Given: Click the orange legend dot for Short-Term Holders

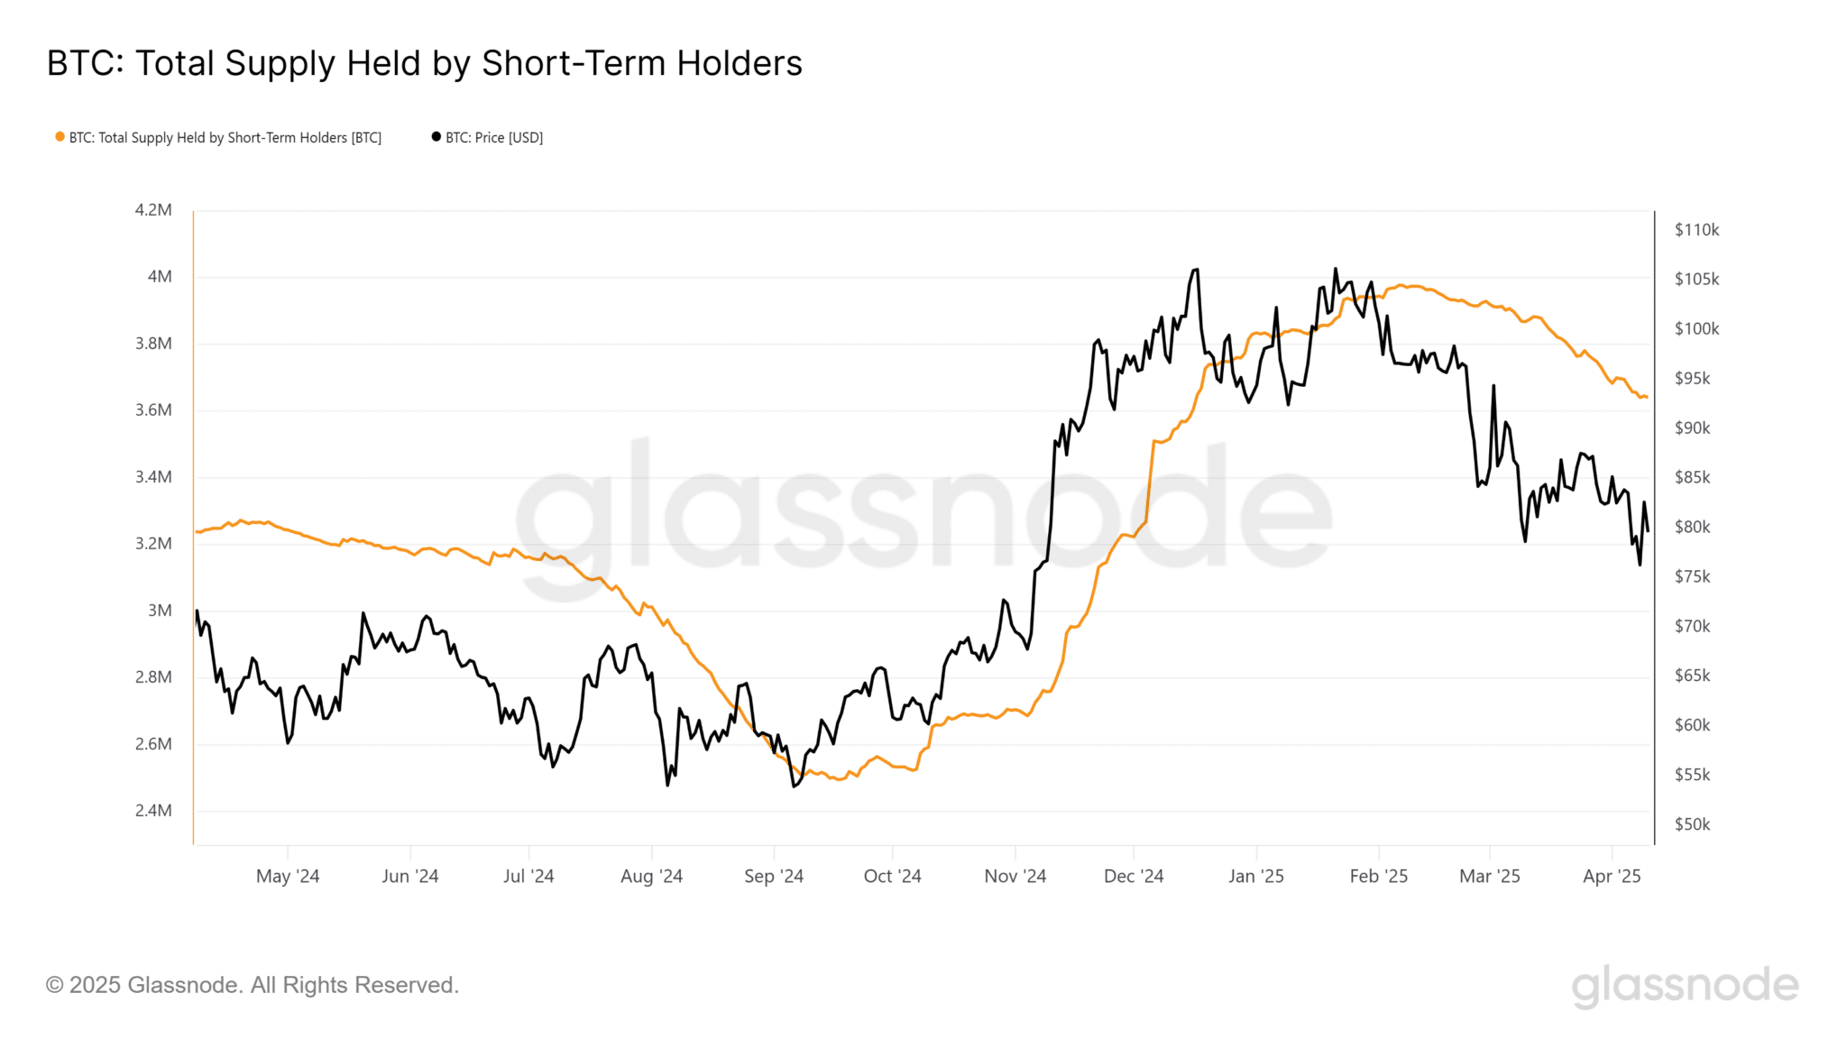Looking at the screenshot, I should point(60,137).
